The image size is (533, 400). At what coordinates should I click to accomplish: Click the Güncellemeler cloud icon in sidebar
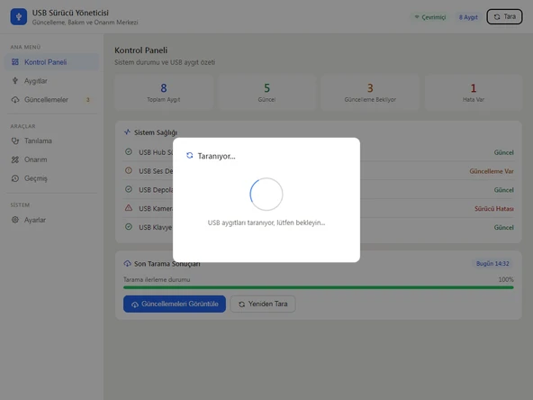pyautogui.click(x=15, y=100)
